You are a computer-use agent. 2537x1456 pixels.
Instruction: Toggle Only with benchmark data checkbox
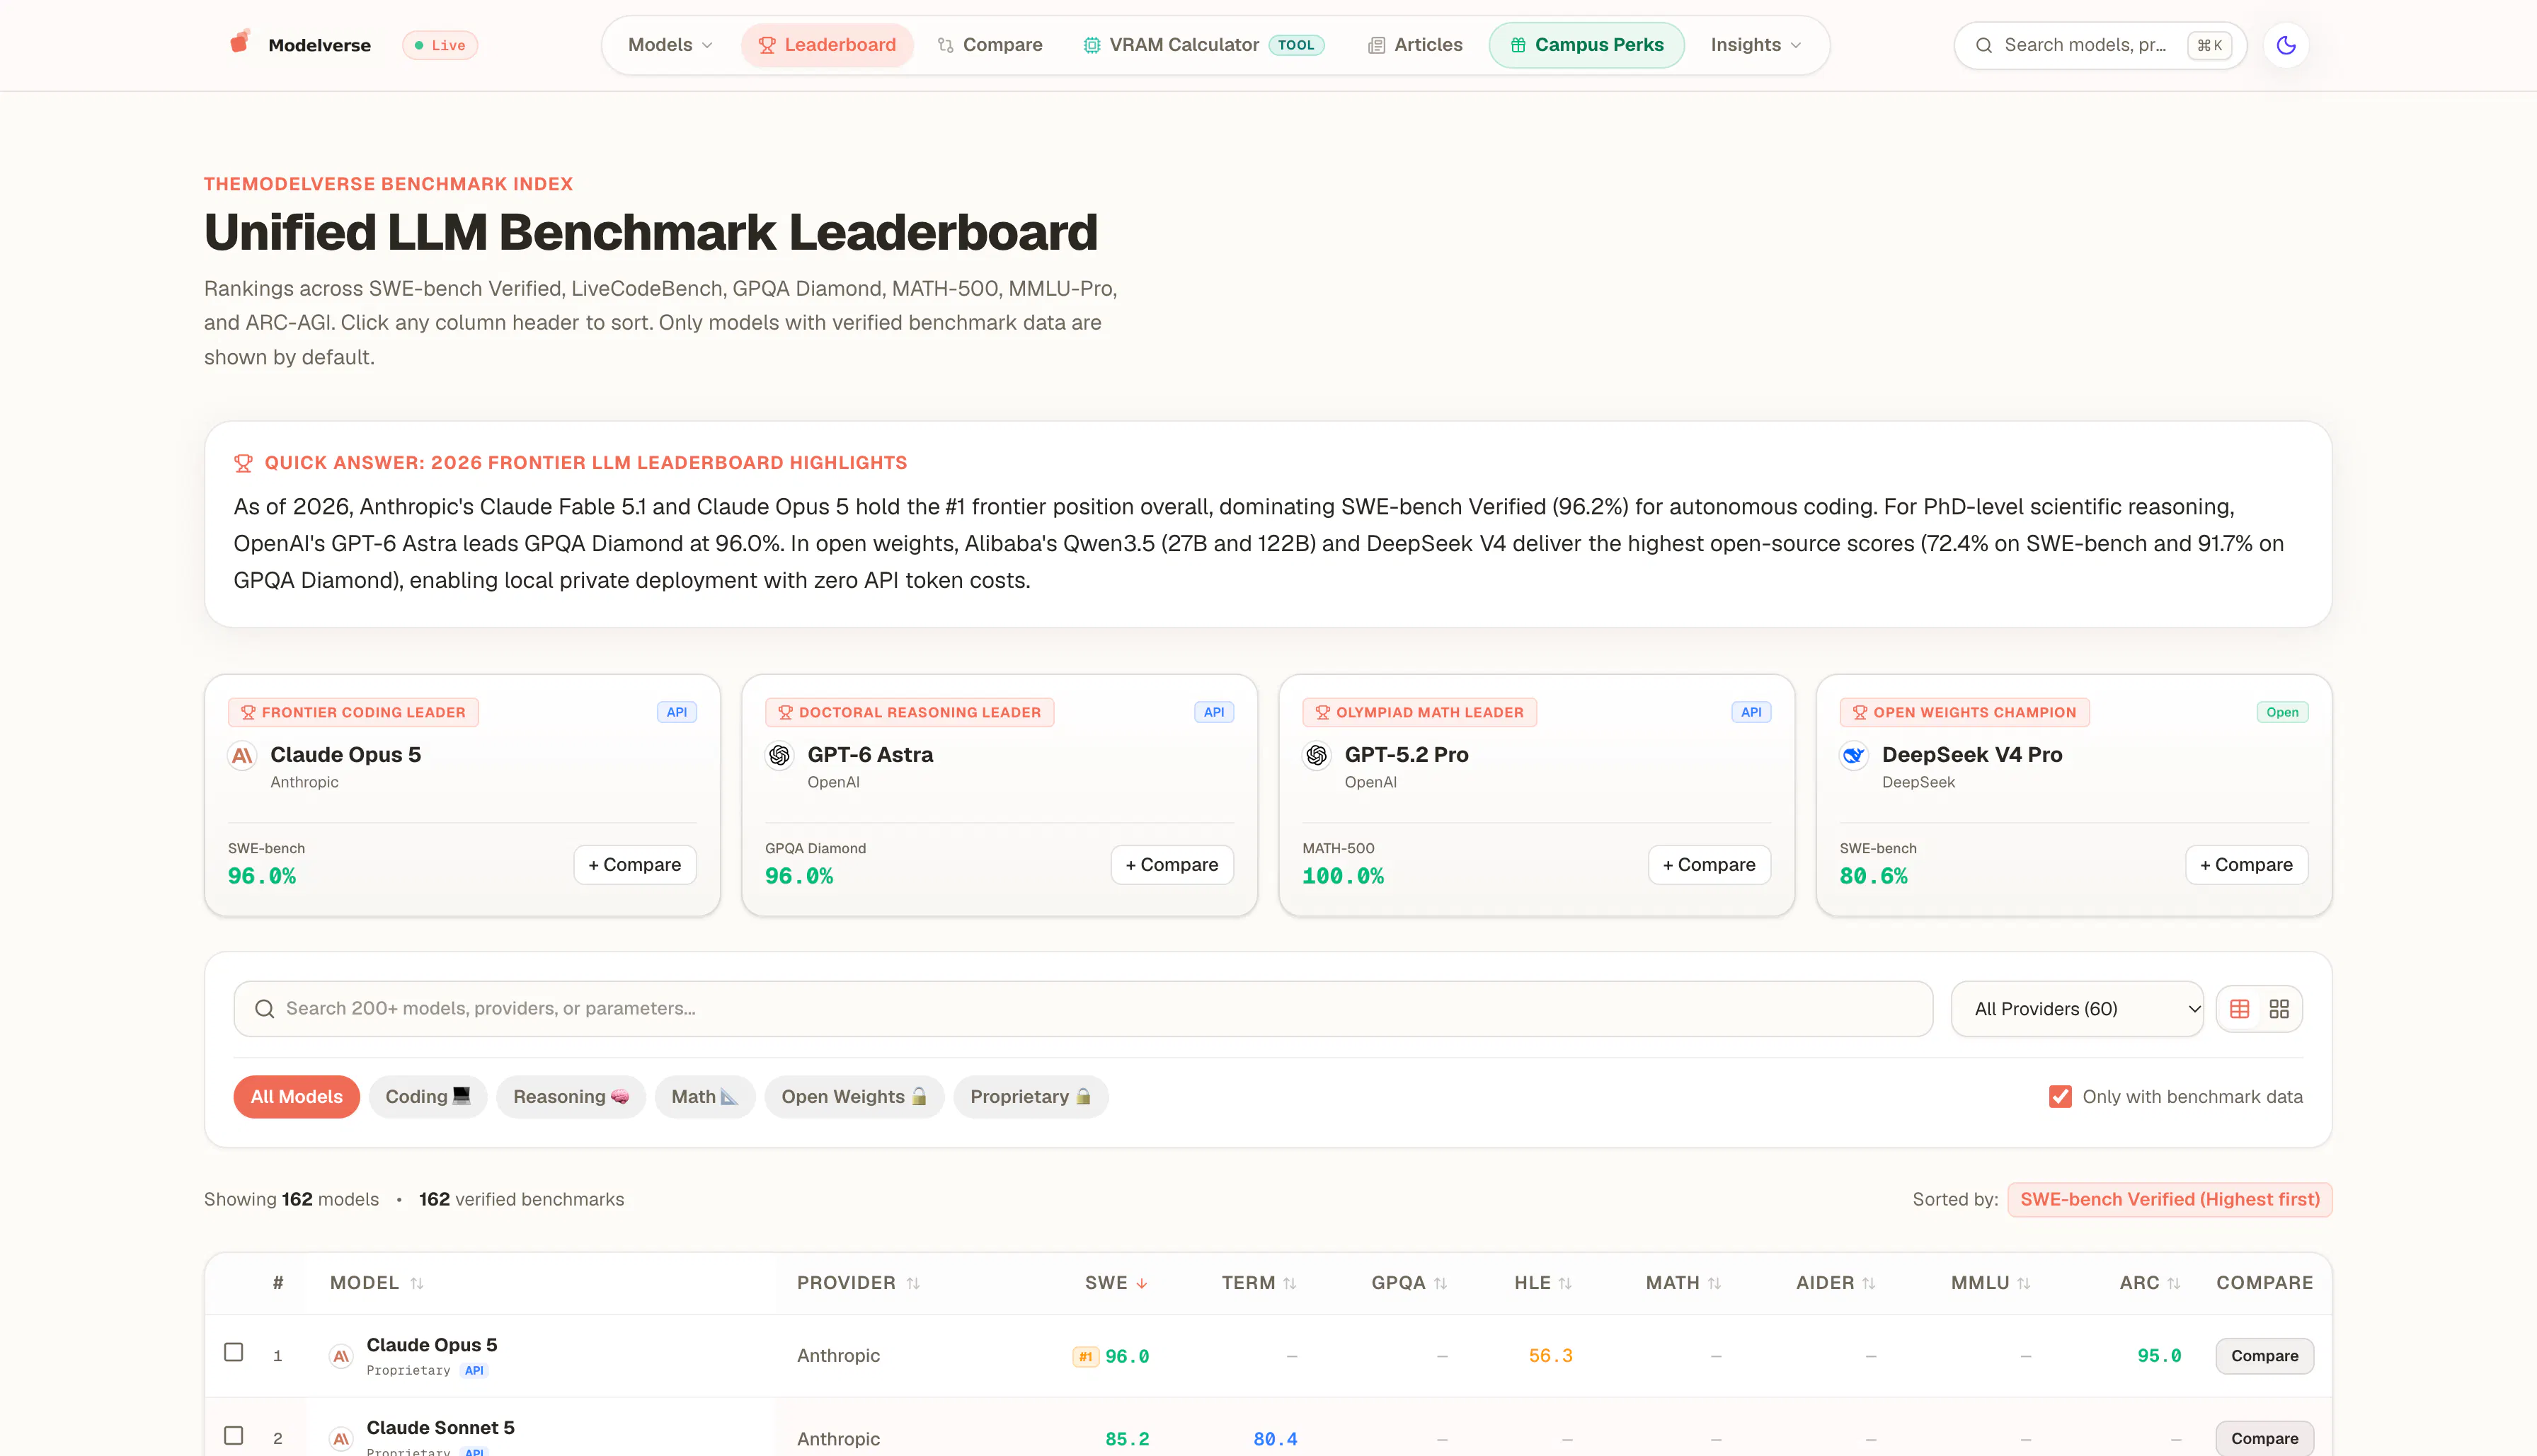click(2061, 1097)
